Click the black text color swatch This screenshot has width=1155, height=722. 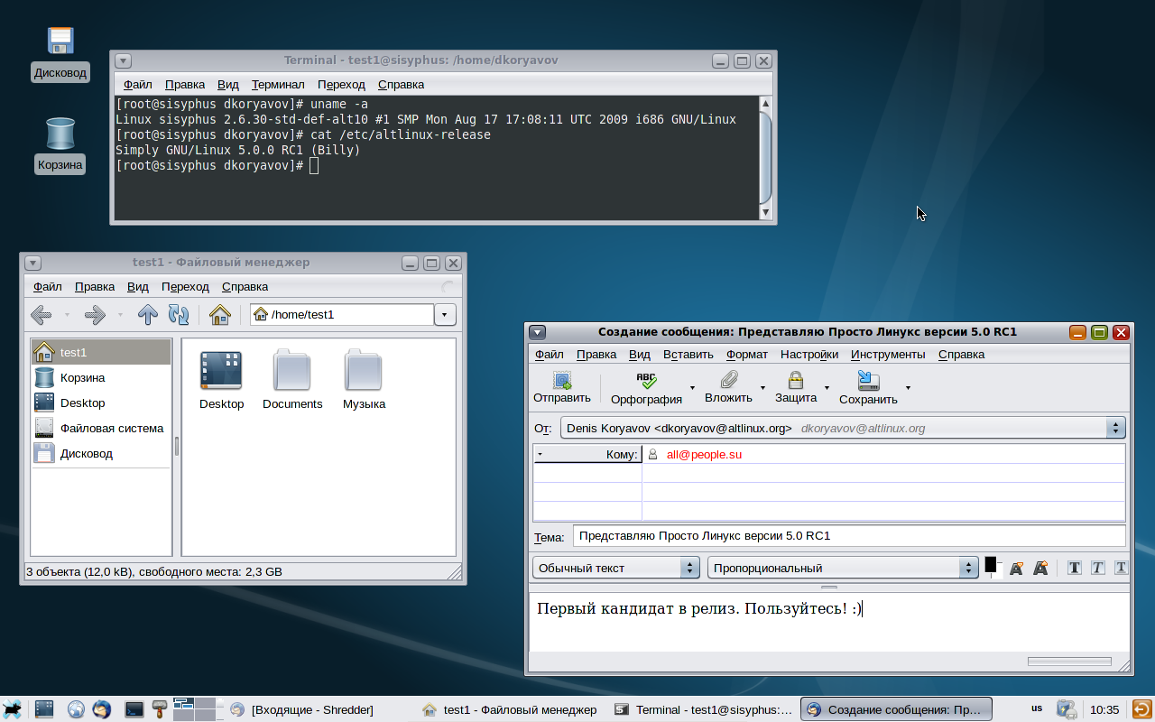click(x=990, y=565)
